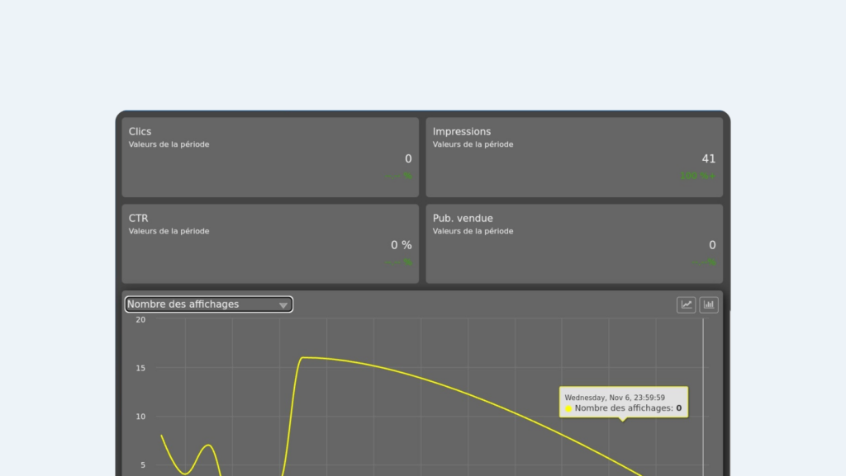Click the y-axis label 10
Viewport: 846px width, 476px height.
[x=140, y=417]
